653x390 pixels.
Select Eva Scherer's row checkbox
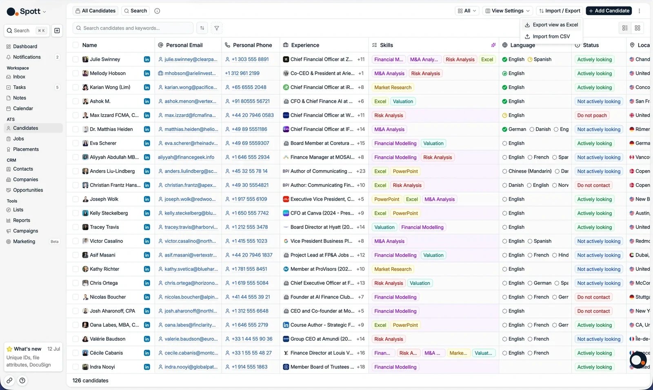coord(76,144)
